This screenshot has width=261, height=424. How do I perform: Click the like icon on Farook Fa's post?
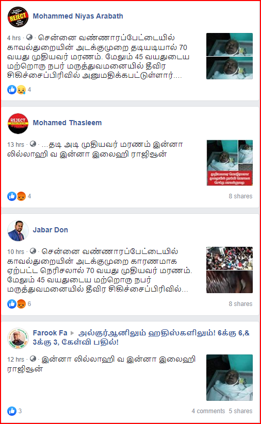coord(12,411)
